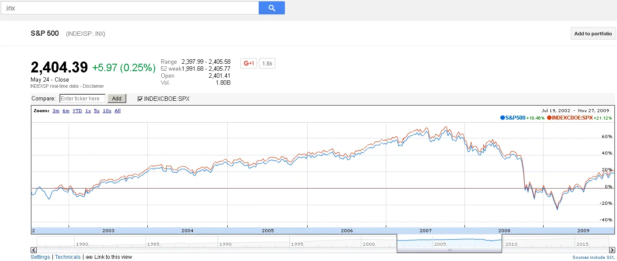
Task: Uncheck the INDEXCBOE:SPX comparison checkbox
Action: (x=140, y=99)
